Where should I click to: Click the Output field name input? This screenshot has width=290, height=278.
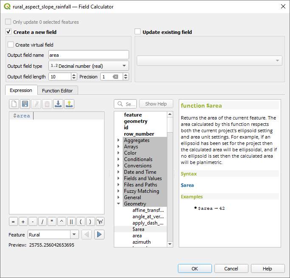tap(88, 55)
